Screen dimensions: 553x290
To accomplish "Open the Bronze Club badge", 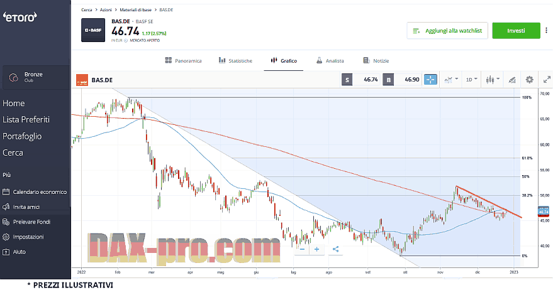I will tap(35, 77).
